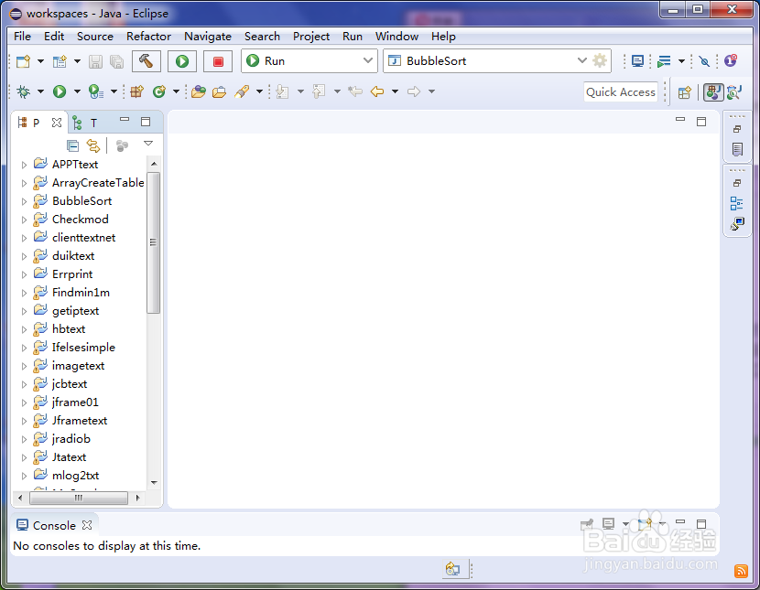
Task: Open the Window menu
Action: 396,37
